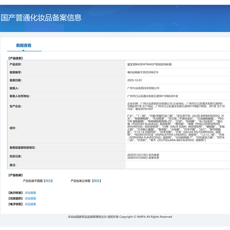Click the 【产品信息】 section header
This screenshot has width=230, height=230.
[x=16, y=58]
